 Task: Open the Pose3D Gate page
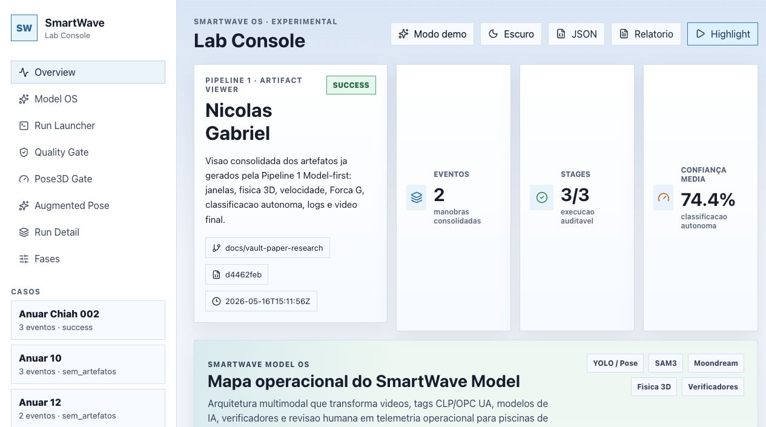(x=88, y=179)
